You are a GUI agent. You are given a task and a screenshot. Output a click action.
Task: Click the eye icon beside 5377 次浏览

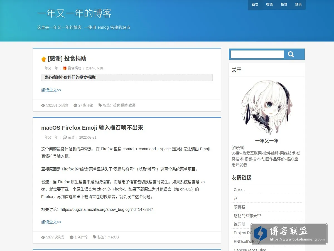click(x=43, y=237)
